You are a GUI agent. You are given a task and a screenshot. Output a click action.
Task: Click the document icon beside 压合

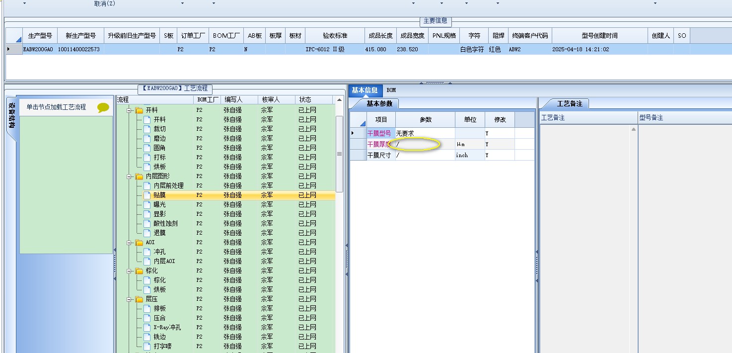147,318
